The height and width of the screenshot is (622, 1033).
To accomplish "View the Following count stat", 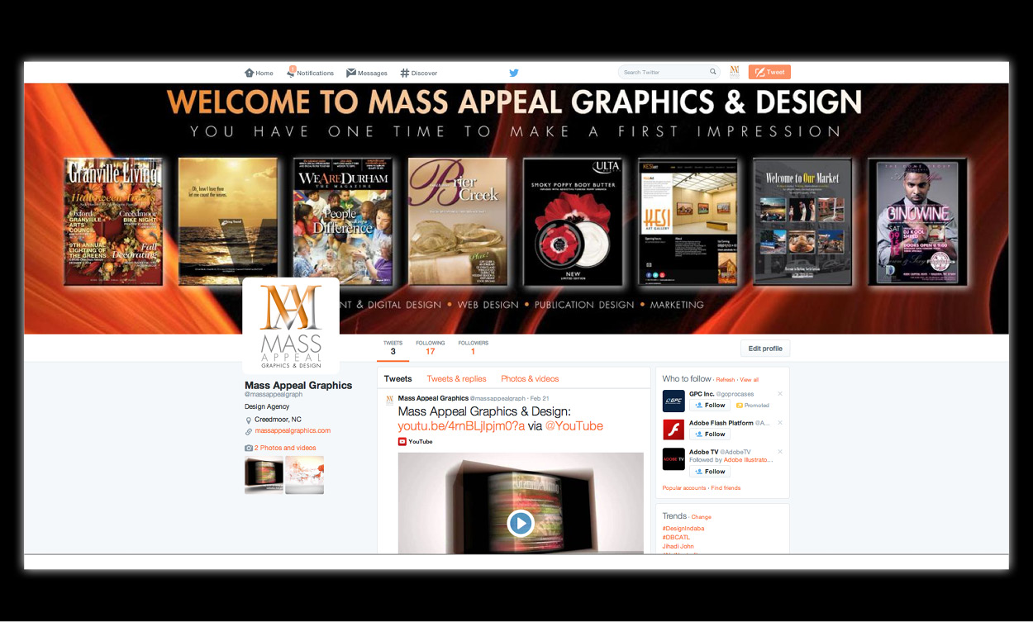I will coord(430,348).
